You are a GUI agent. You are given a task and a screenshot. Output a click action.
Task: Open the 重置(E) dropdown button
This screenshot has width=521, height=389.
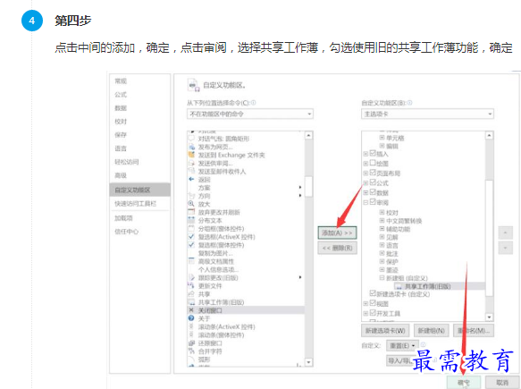click(x=402, y=346)
